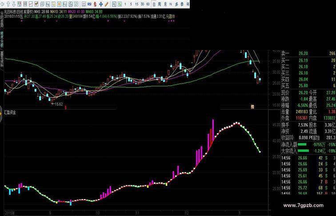Click the down arrow icon for the next stock
Viewport: 336px width, 216px height.
pos(14,4)
